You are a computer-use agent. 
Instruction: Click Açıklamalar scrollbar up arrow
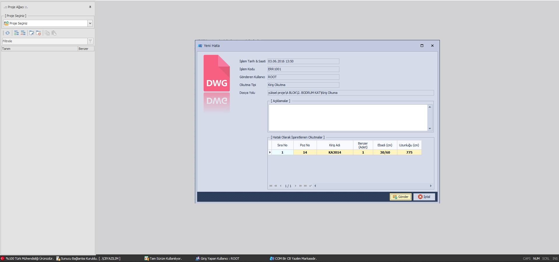pyautogui.click(x=430, y=107)
